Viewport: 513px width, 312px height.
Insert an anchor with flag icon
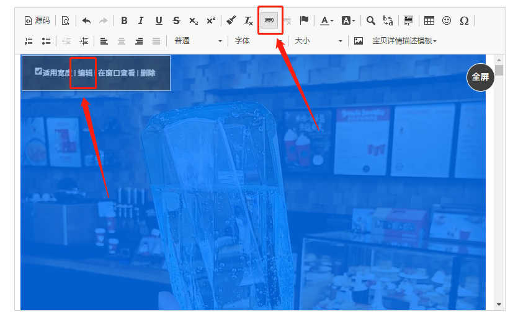pos(305,20)
